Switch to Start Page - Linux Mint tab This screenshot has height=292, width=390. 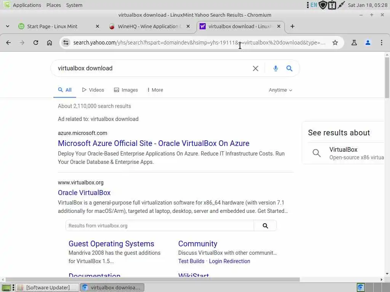[x=52, y=26]
